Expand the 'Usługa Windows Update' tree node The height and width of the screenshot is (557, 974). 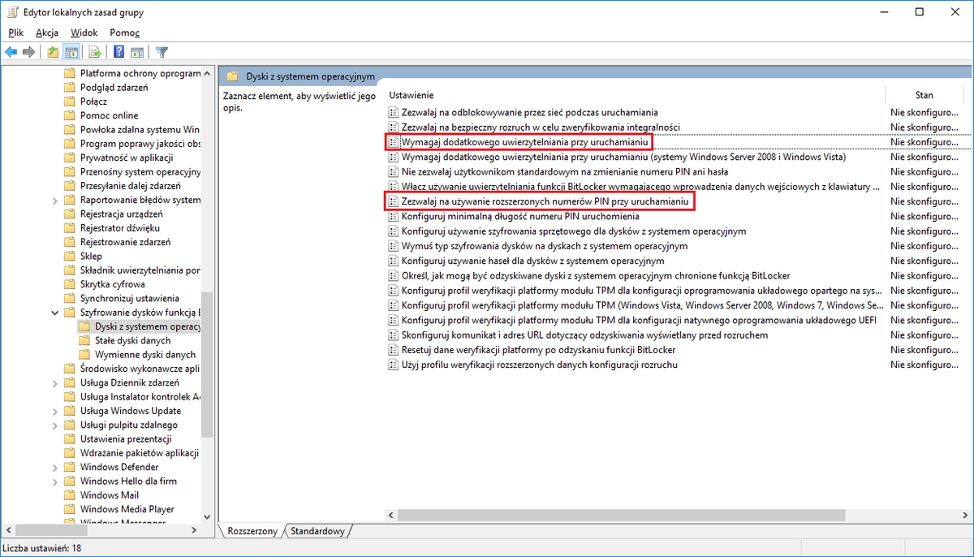click(55, 411)
